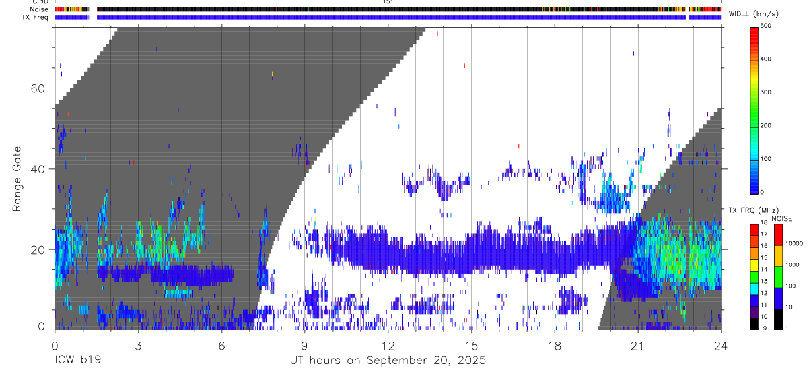The width and height of the screenshot is (811, 374).
Task: Click the "200" tick on the width color bar
Action: (x=767, y=125)
